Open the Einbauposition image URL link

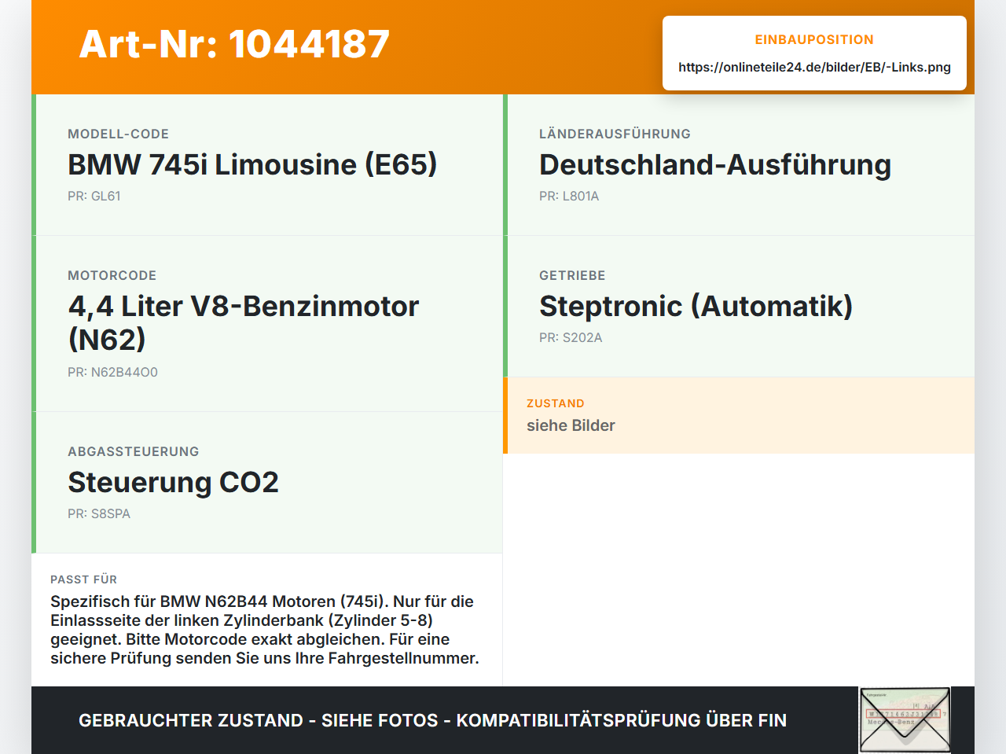[814, 68]
